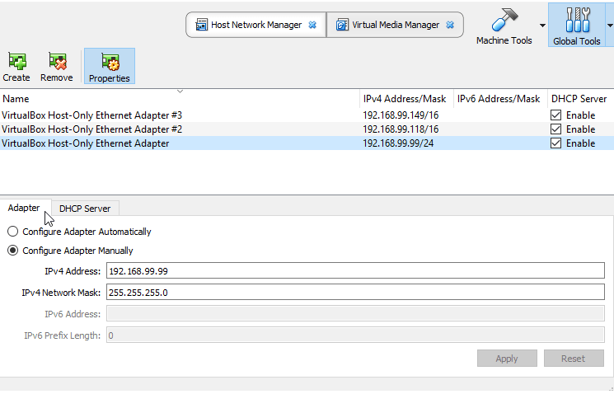Toggle DHCP Enable for Adapter #3
This screenshot has height=394, width=614.
(555, 115)
